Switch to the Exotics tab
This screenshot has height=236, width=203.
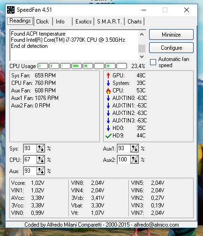pos(83,22)
